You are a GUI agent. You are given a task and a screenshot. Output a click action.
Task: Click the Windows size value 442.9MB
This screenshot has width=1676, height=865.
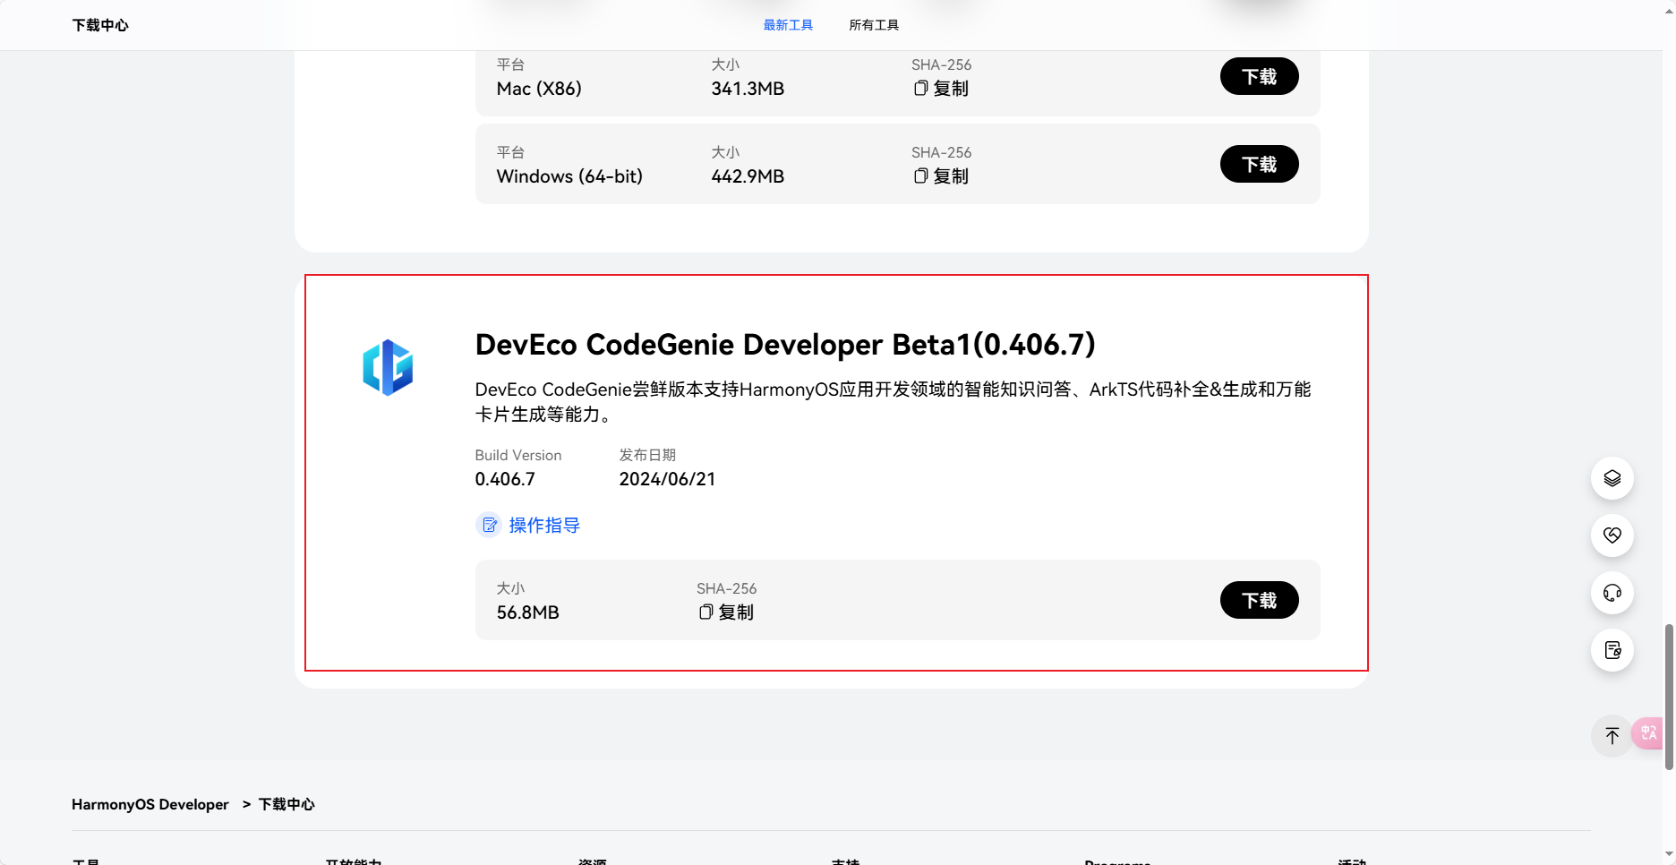[748, 176]
